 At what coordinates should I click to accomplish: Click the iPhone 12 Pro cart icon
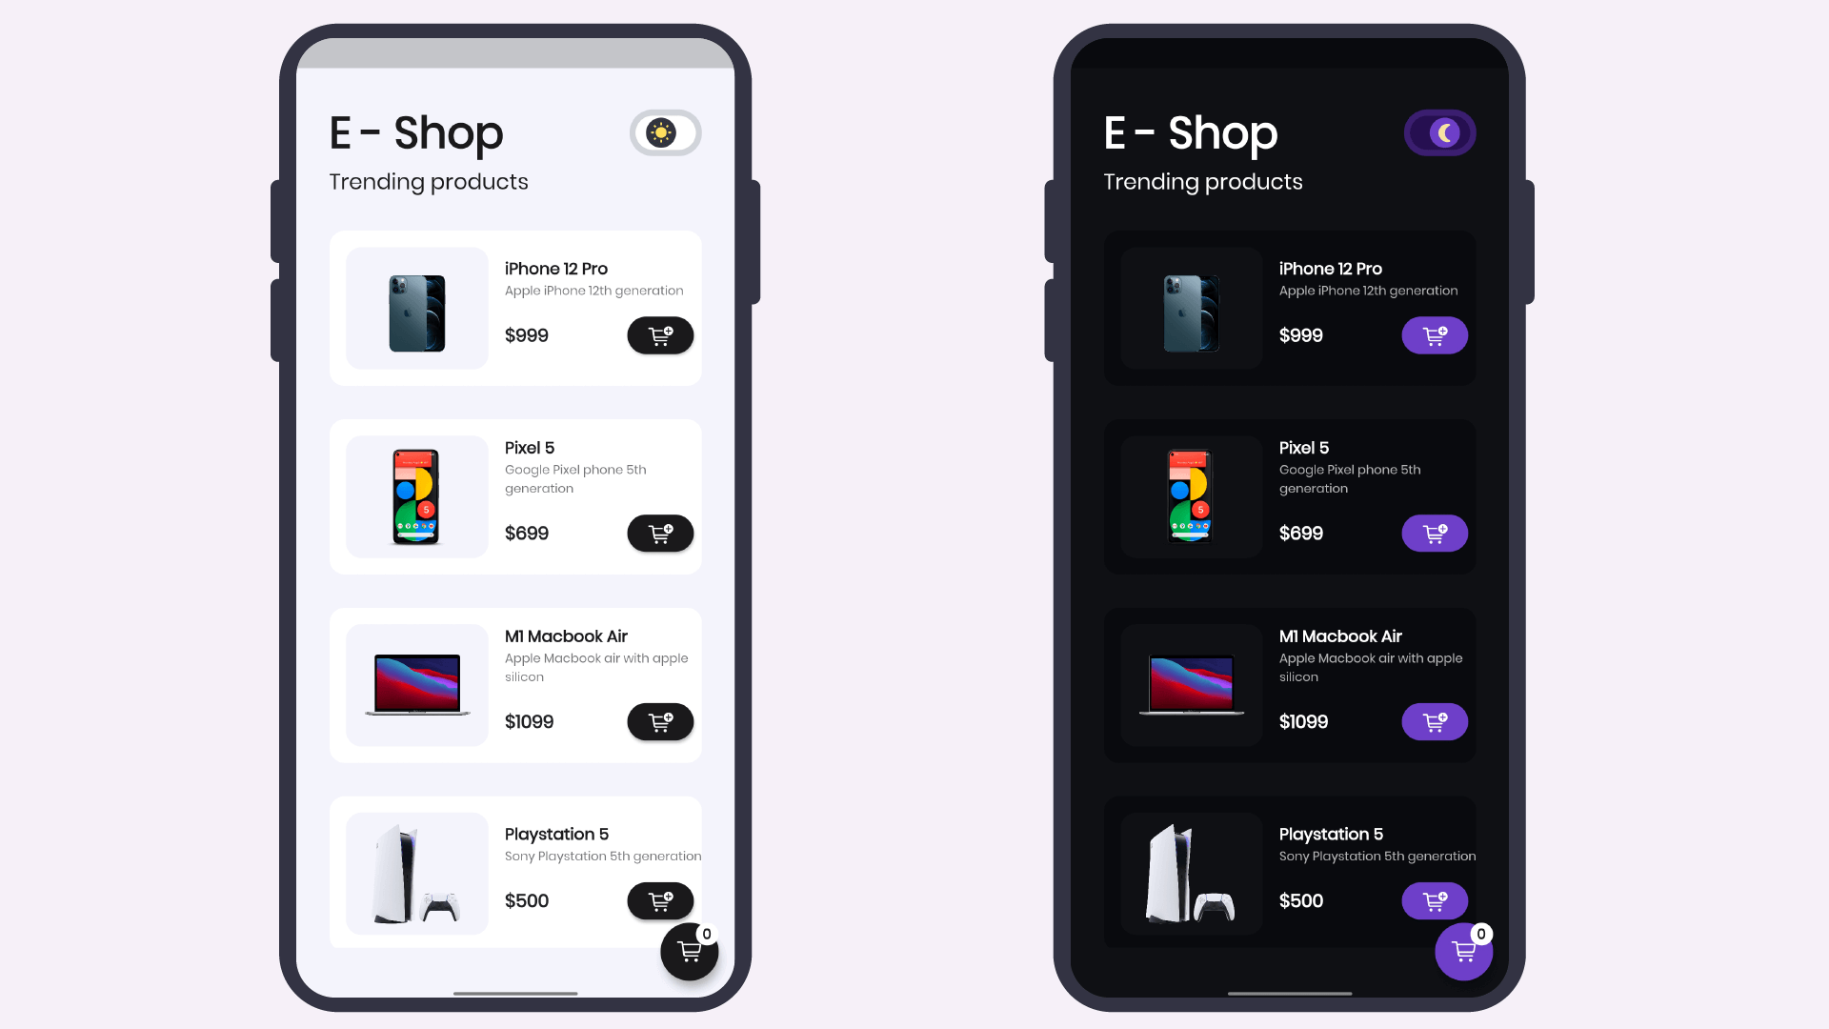[659, 335]
